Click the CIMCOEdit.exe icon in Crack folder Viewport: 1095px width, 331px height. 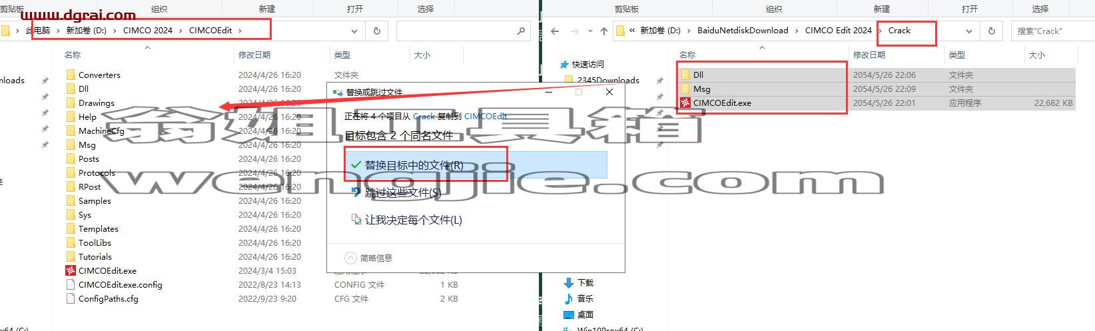(685, 103)
